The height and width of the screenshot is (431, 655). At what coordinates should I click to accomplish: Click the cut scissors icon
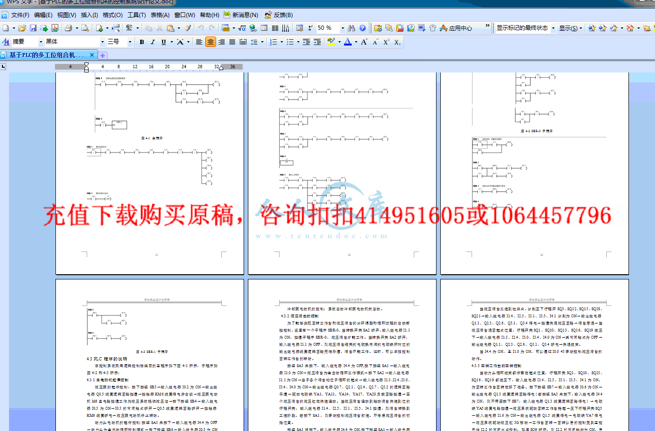coord(160,28)
